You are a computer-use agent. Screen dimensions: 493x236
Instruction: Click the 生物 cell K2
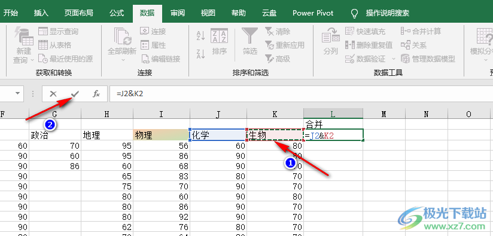[275, 135]
